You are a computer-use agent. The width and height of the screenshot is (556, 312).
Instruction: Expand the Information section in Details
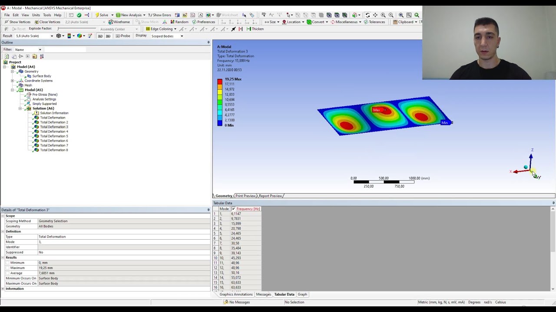(x=3, y=289)
